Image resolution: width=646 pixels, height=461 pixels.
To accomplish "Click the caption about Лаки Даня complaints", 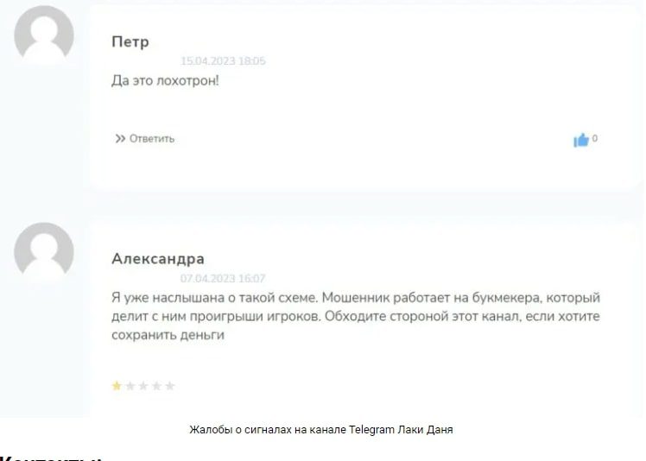I will pos(321,430).
